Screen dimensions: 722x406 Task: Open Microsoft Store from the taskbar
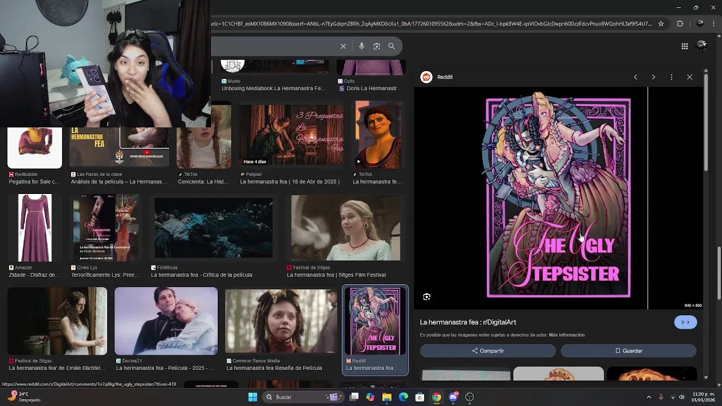point(420,397)
